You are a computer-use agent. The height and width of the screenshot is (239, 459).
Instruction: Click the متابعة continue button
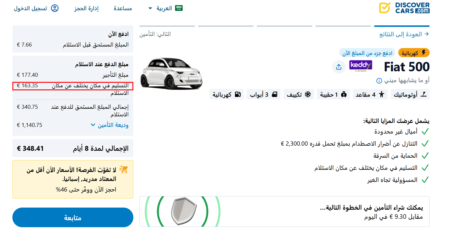point(73,218)
